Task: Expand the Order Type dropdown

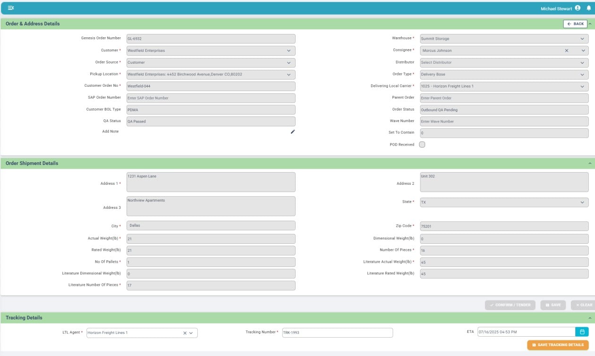Action: click(504, 74)
